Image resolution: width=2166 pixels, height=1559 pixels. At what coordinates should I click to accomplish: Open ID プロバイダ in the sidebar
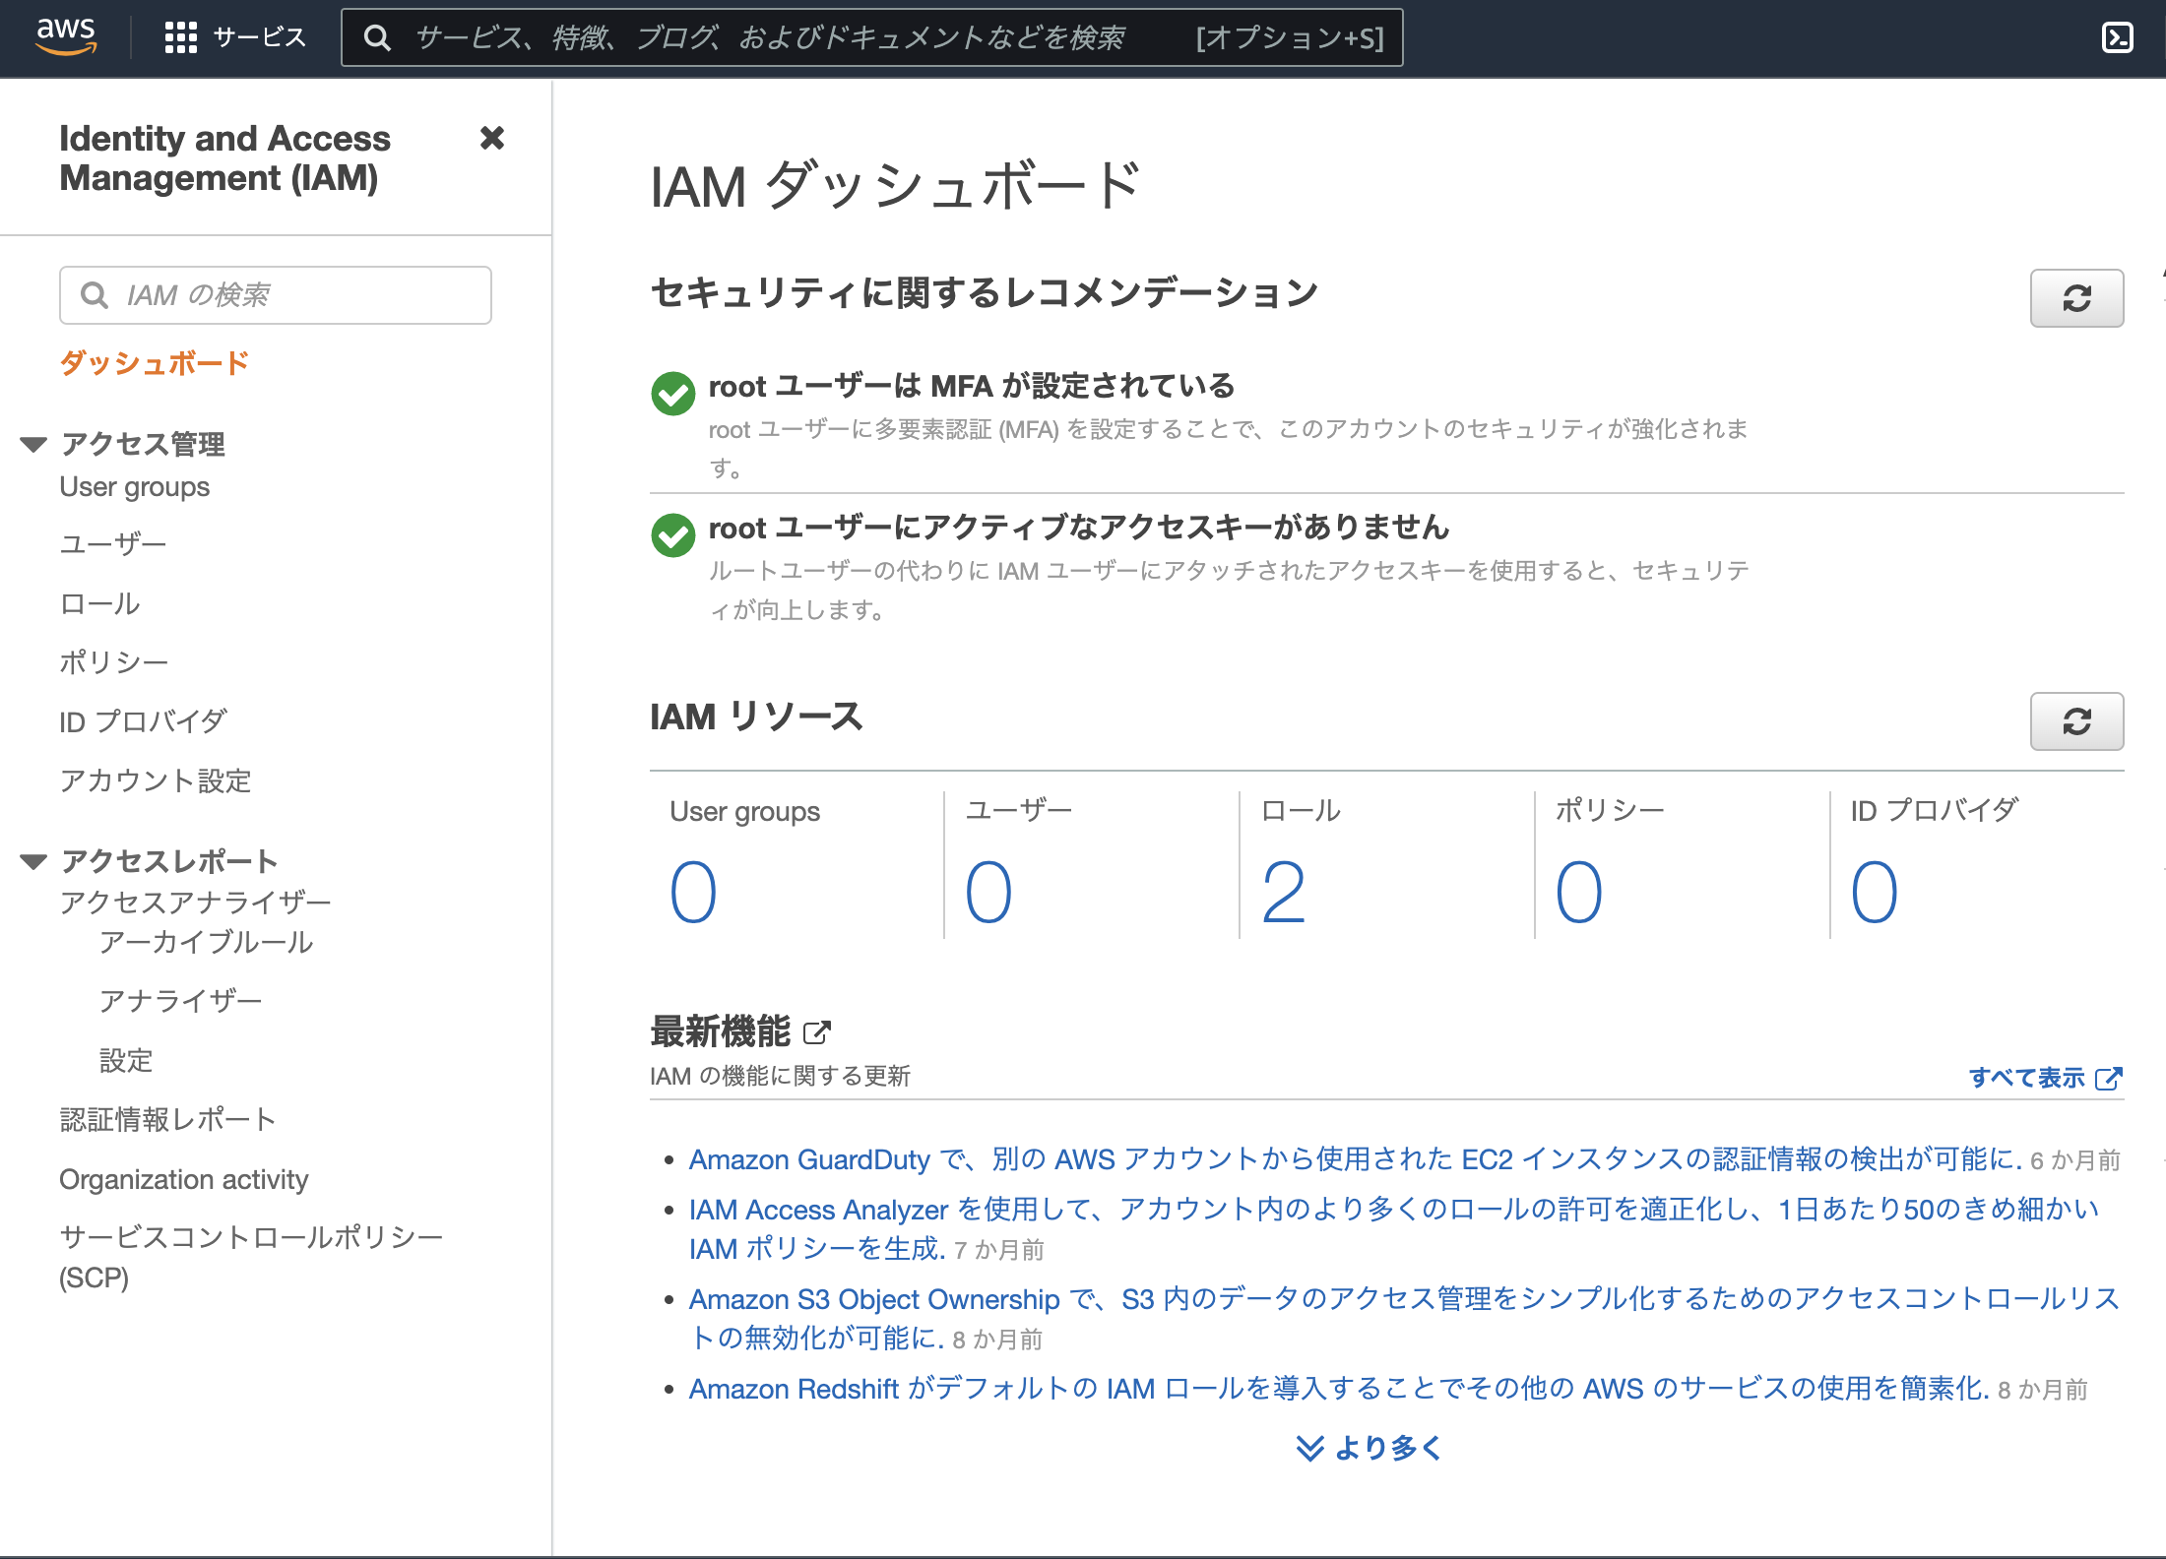coord(144,721)
